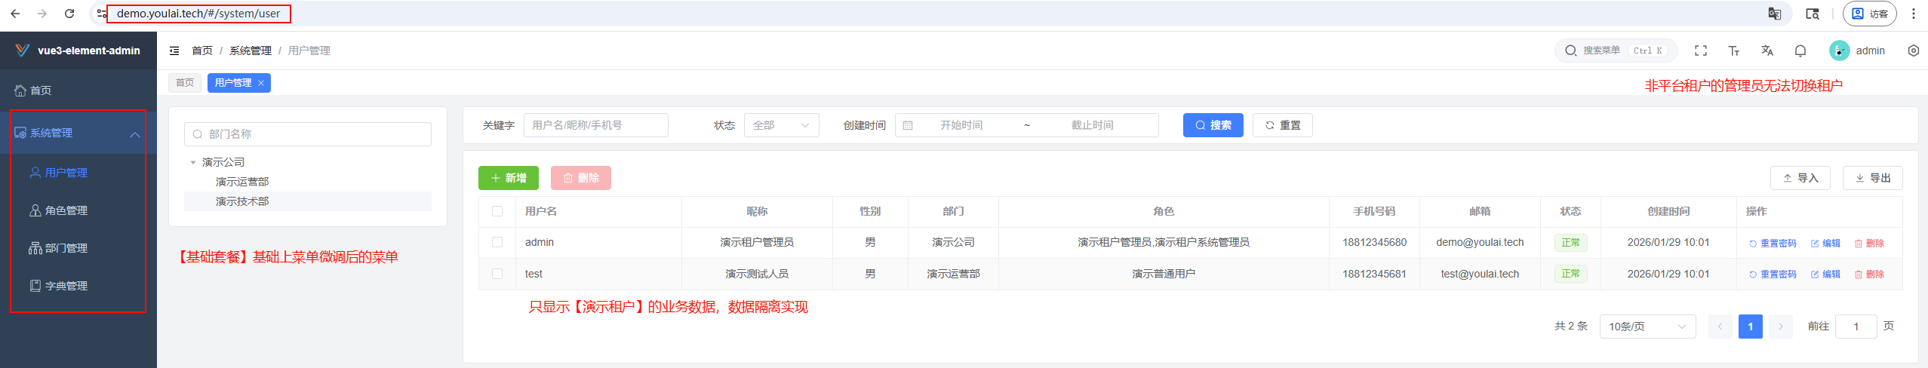The image size is (1928, 368).
Task: Click the red 删除 batch button
Action: tap(581, 178)
